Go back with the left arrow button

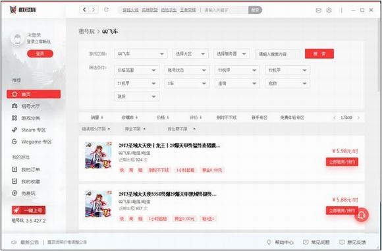click(x=84, y=10)
